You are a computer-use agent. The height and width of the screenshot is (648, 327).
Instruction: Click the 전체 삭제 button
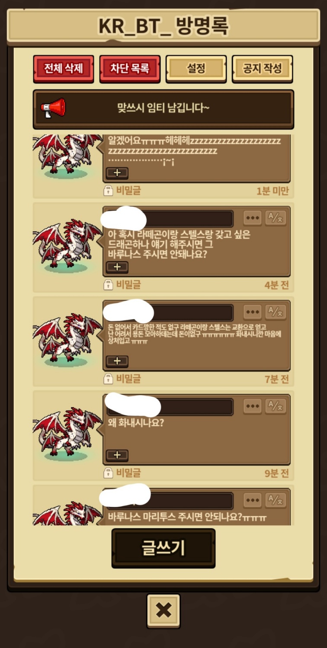(64, 69)
